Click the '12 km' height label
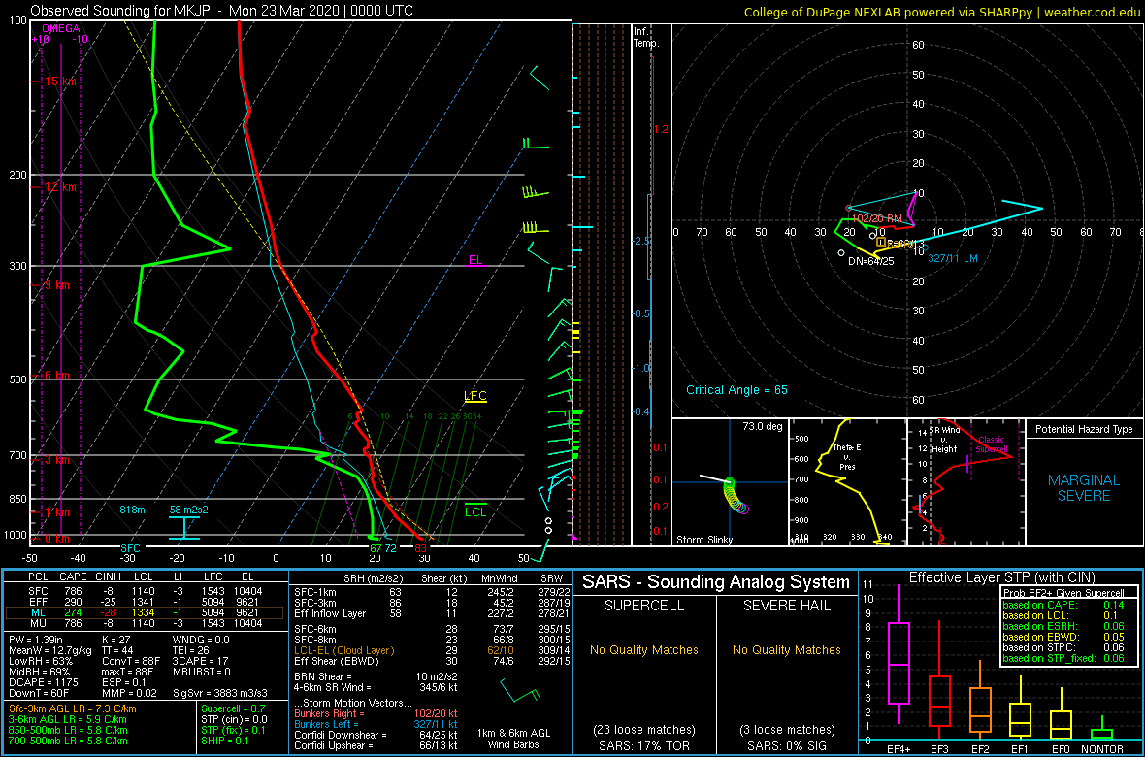Screen dimensions: 1145x757 (60, 187)
